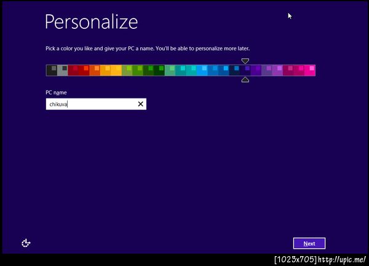Select the orange-red color swatch
This screenshot has height=266, width=369.
click(x=95, y=70)
